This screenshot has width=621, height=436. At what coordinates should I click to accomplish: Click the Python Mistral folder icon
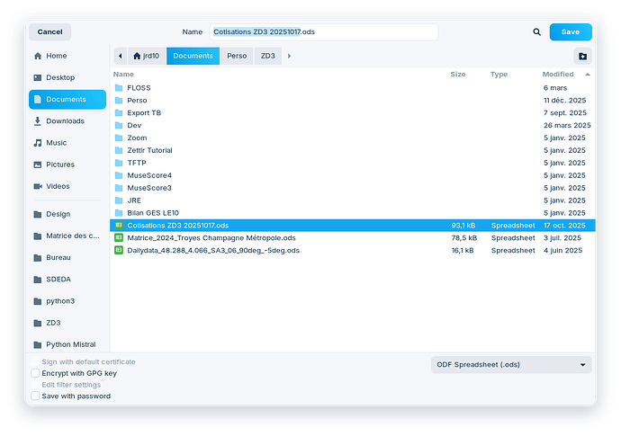(x=38, y=345)
